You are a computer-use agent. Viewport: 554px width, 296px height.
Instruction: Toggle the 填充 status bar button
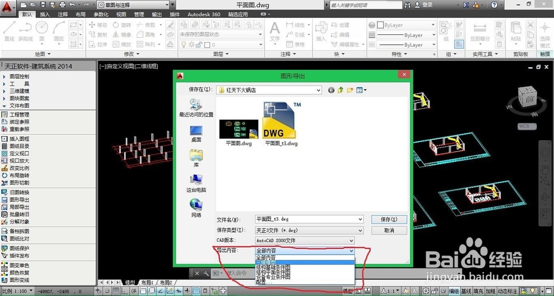click(x=478, y=291)
